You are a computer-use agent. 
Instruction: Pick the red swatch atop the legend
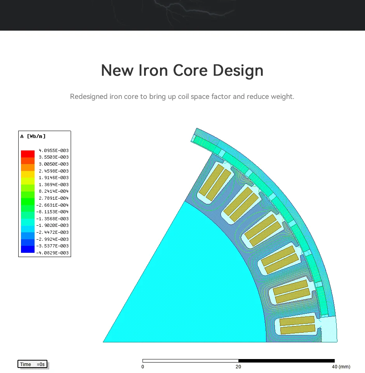tap(28, 154)
